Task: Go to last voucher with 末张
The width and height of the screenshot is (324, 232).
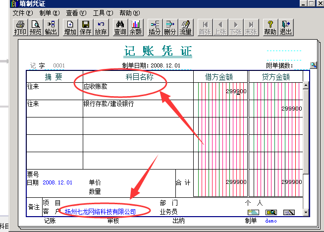Action: pos(251,27)
